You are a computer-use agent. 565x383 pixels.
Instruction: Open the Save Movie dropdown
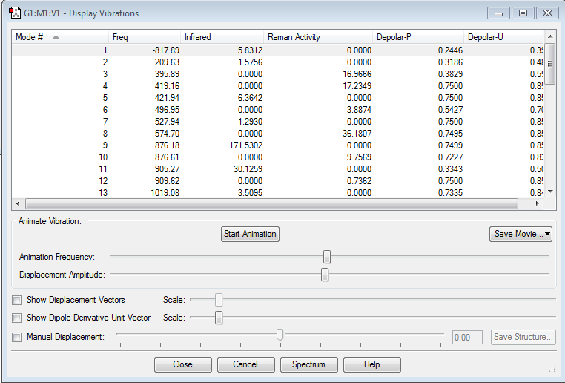(x=521, y=234)
